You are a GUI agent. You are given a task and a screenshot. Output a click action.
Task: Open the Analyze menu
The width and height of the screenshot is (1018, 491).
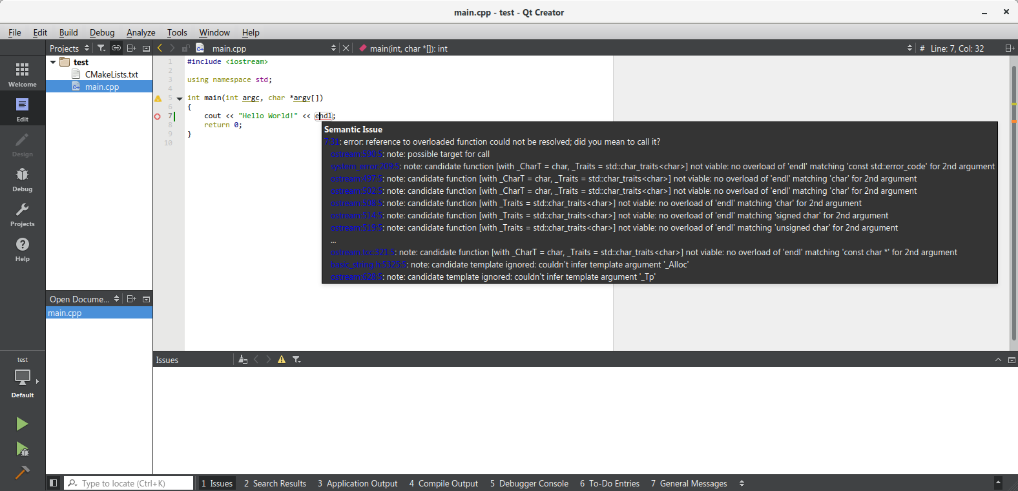pyautogui.click(x=141, y=32)
